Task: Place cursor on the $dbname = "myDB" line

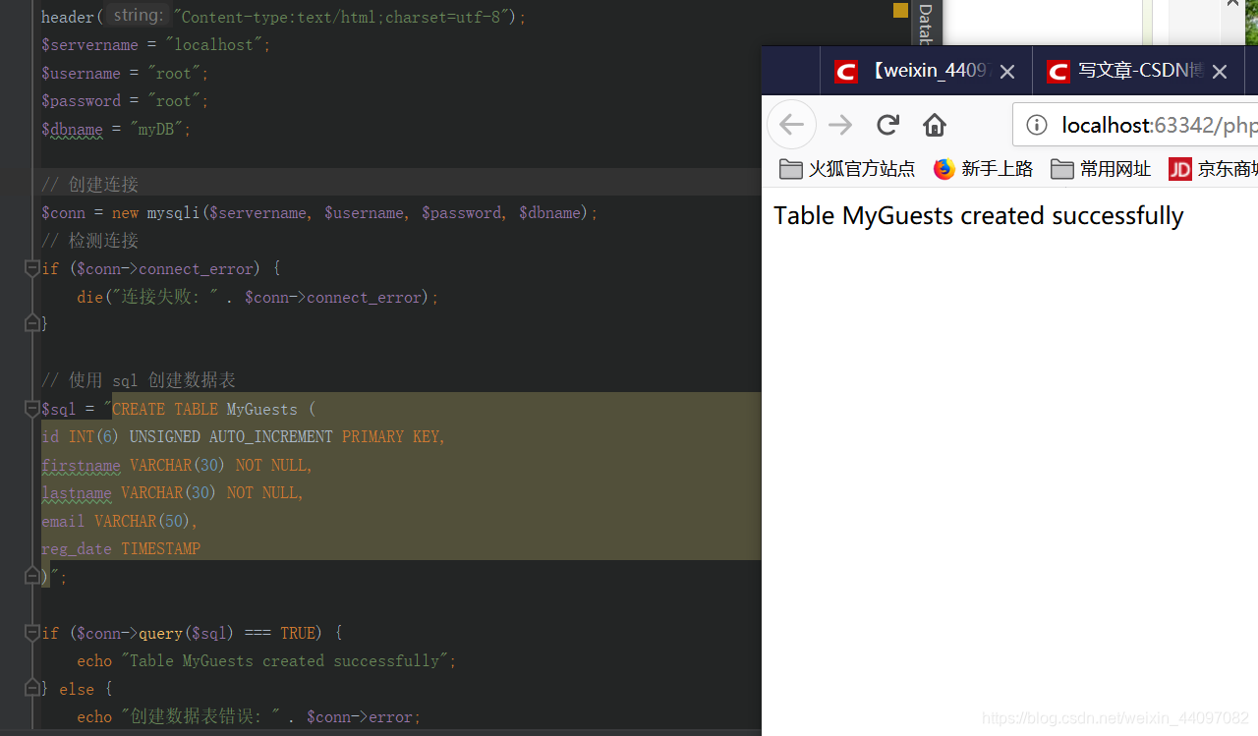Action: pos(116,130)
